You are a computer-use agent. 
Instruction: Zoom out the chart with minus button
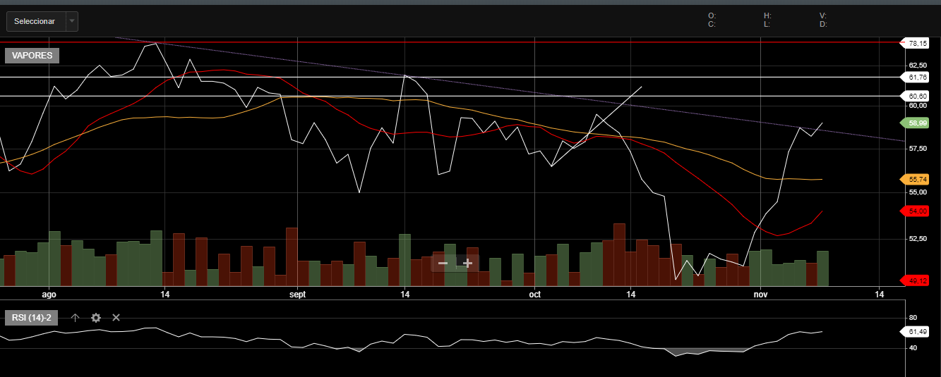click(443, 263)
